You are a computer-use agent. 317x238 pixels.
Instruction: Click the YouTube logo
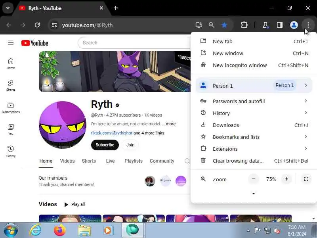[35, 43]
